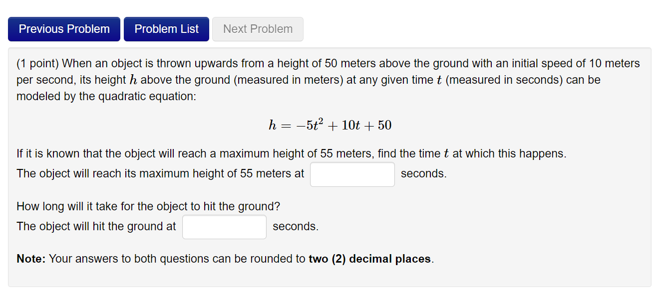Click the question asking how long to hit ground
Screen dimensions: 661x296
pyautogui.click(x=148, y=206)
